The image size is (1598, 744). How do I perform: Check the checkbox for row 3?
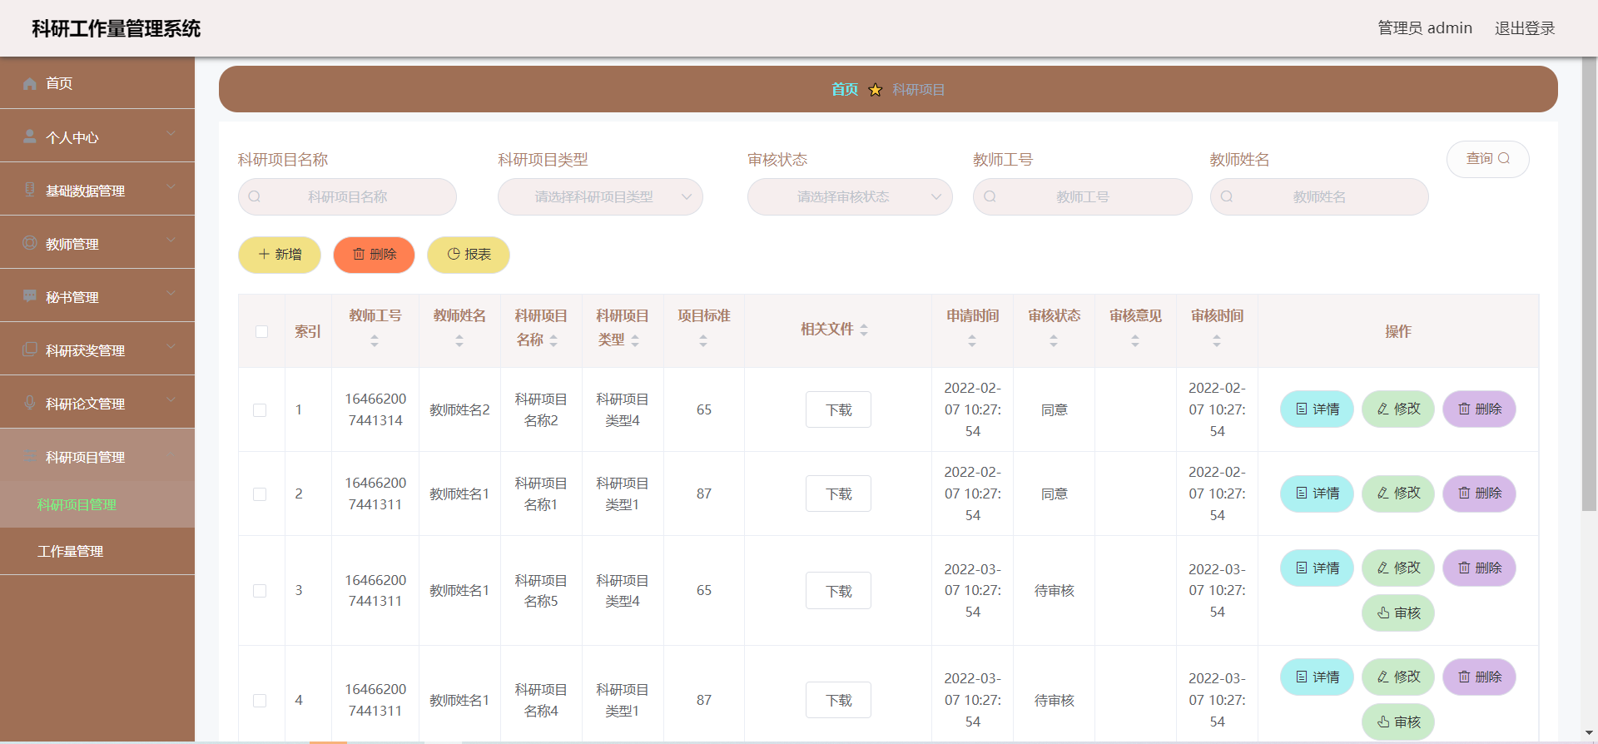pos(260,591)
